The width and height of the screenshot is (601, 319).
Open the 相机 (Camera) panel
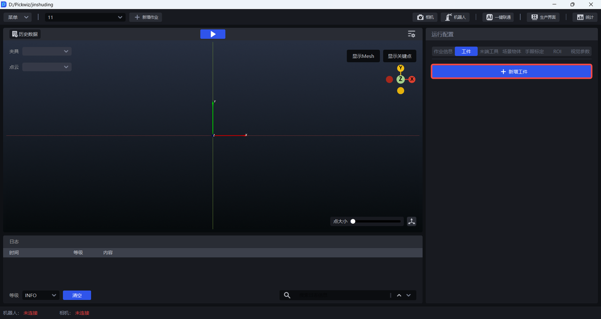425,17
